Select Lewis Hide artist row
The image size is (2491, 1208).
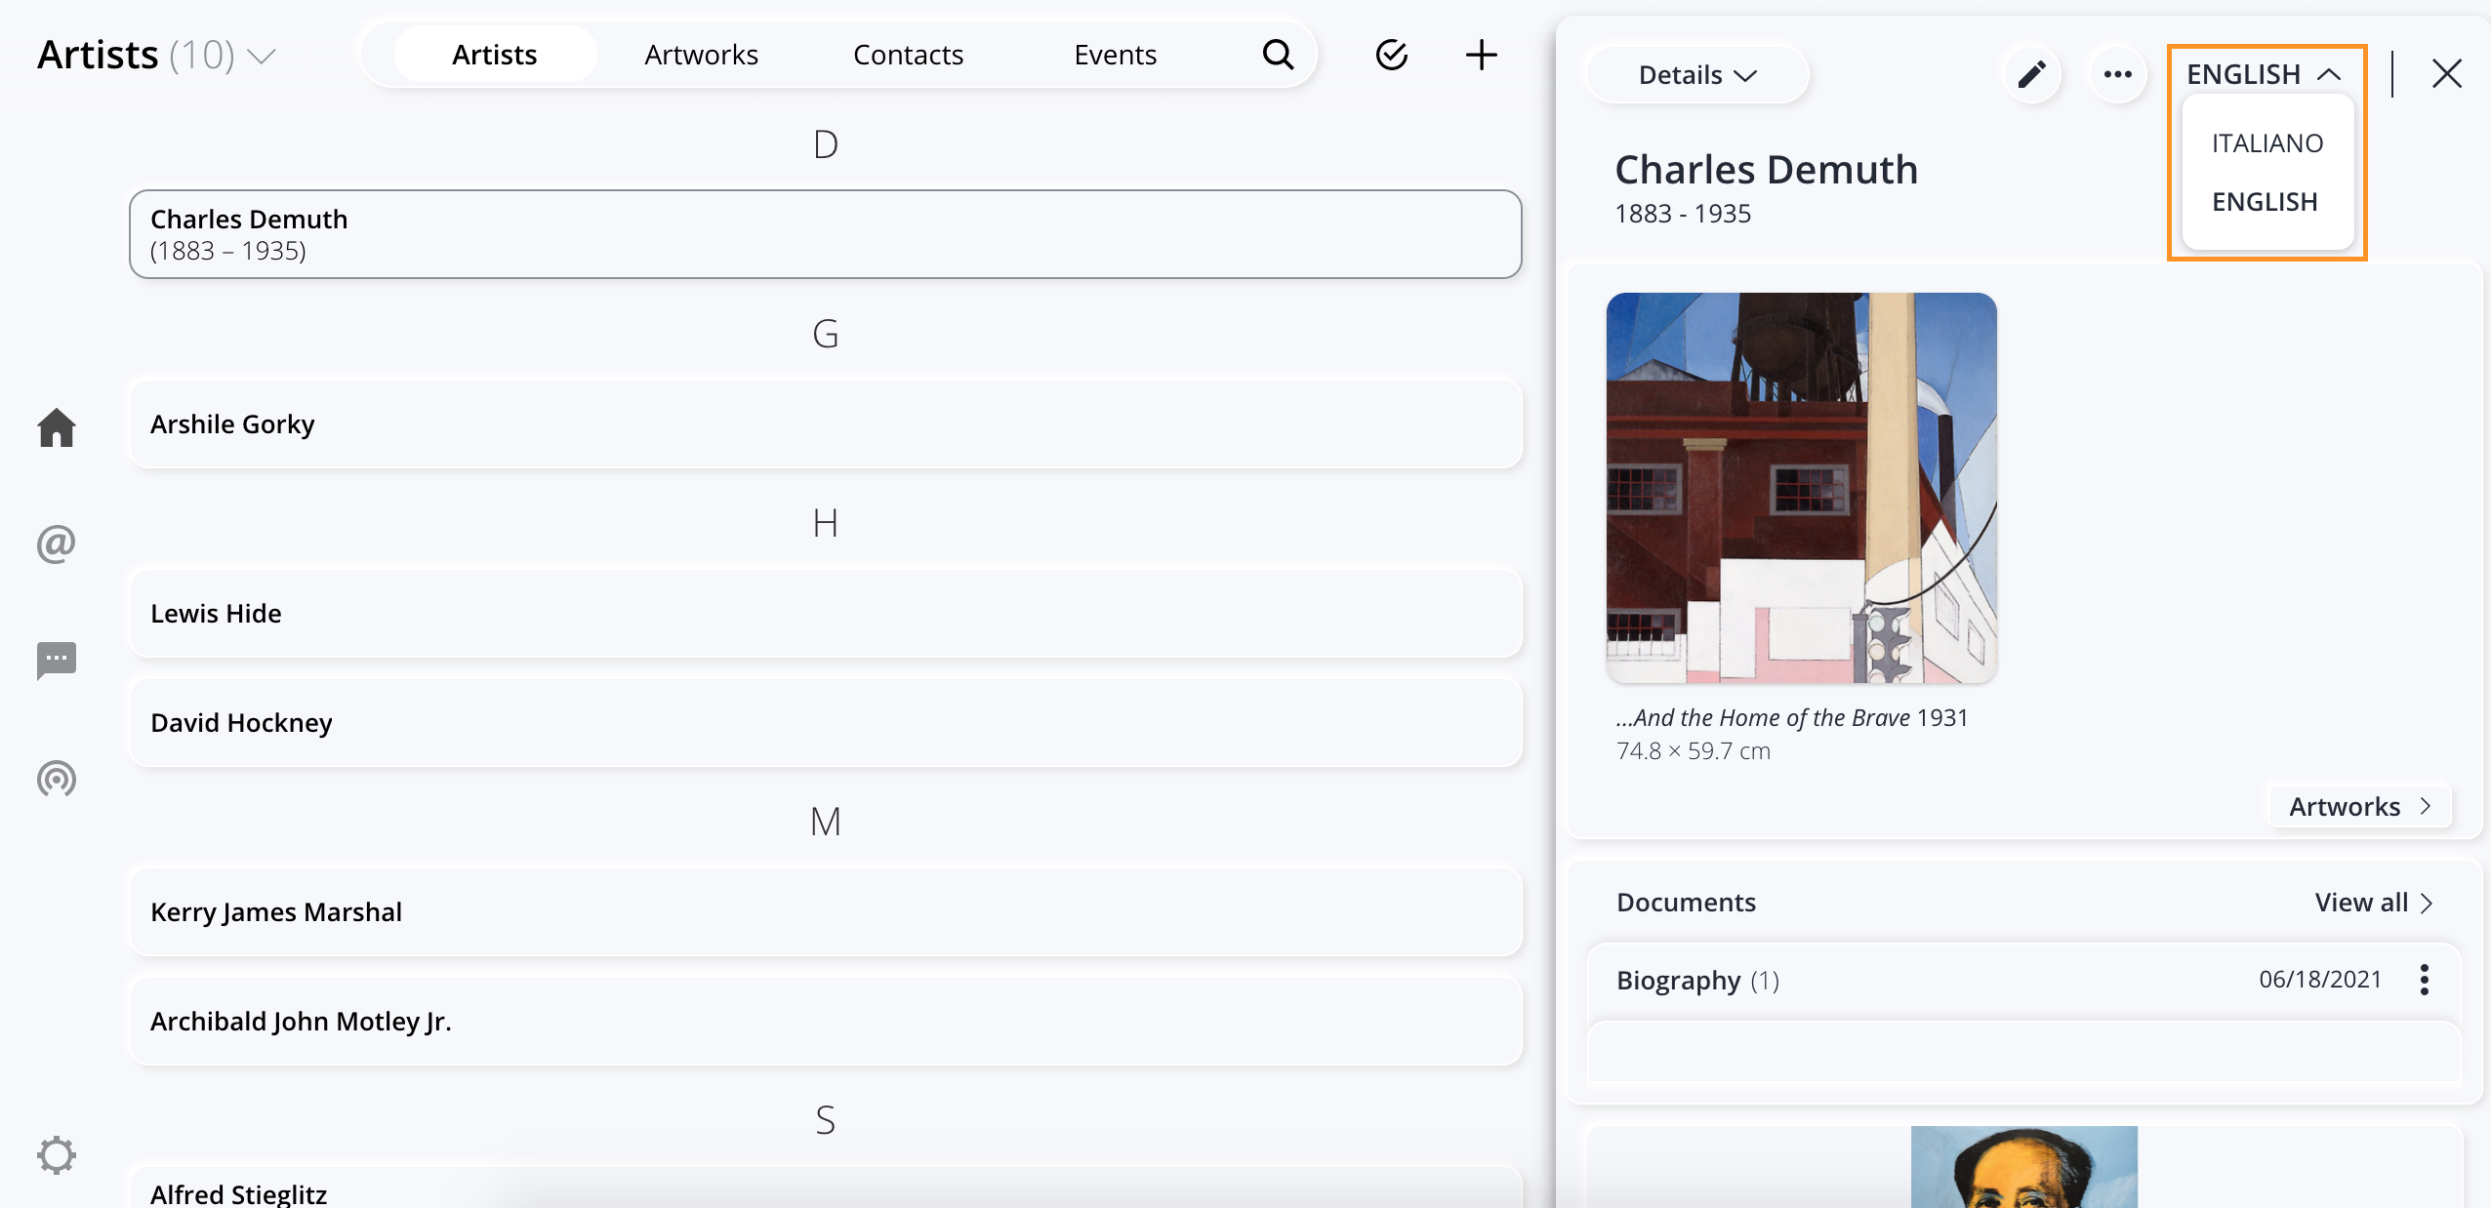[x=826, y=614]
